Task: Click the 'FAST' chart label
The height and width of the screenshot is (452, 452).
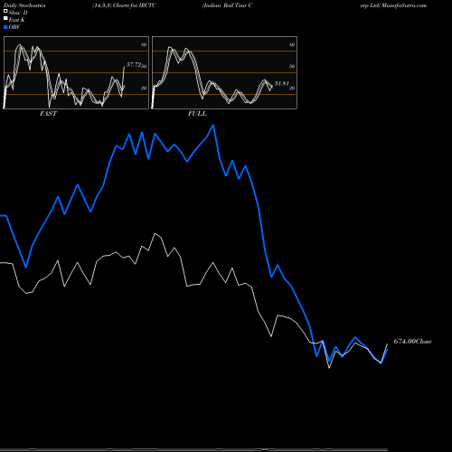Action: point(48,114)
